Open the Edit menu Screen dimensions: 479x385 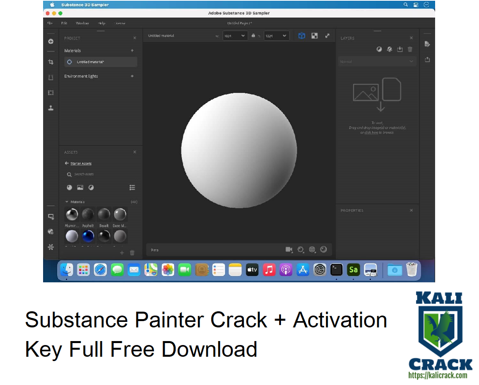point(64,23)
